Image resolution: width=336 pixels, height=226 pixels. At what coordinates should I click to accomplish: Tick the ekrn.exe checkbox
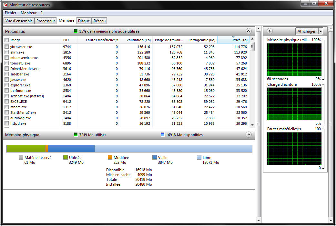click(x=7, y=52)
